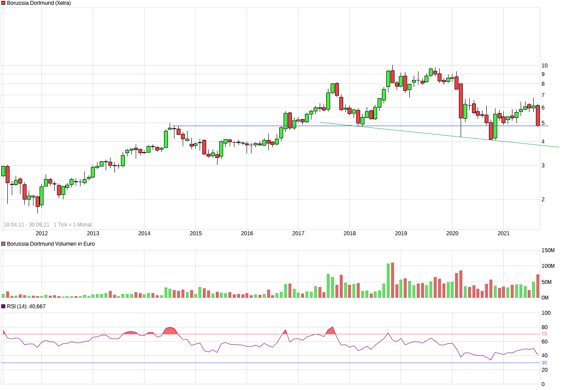Click the 100 label on the RSI axis
This screenshot has height=390, width=562.
coord(545,313)
